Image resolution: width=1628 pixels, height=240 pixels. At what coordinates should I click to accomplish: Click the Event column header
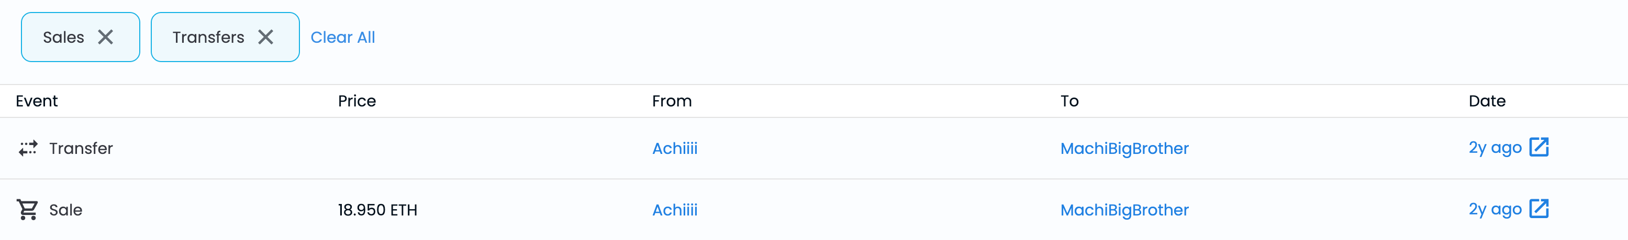[x=37, y=101]
